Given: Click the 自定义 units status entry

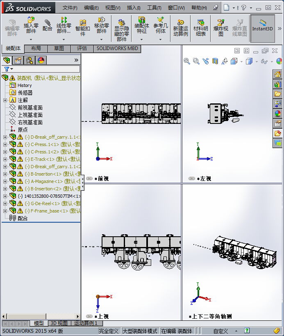Looking at the screenshot, I should click(x=220, y=331).
